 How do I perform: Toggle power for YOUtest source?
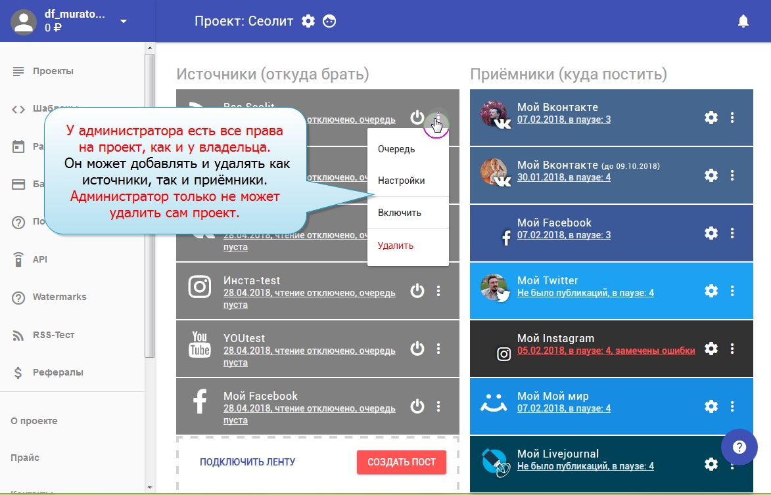coord(417,349)
